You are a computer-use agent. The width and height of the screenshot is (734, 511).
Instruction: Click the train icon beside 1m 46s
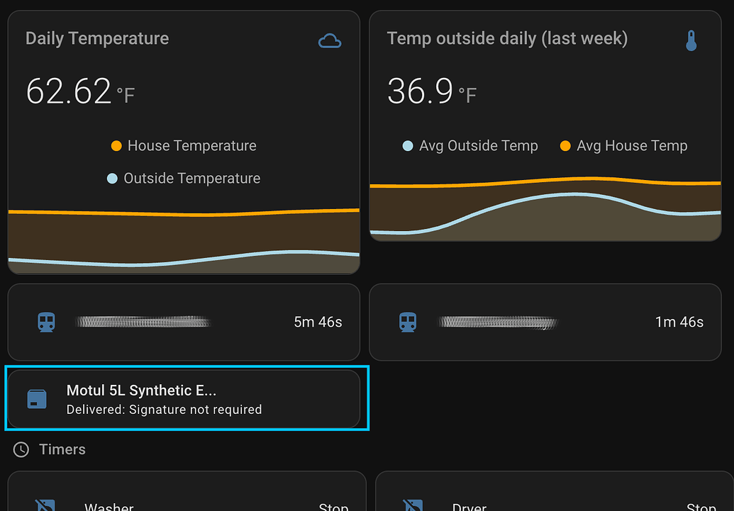click(x=408, y=322)
